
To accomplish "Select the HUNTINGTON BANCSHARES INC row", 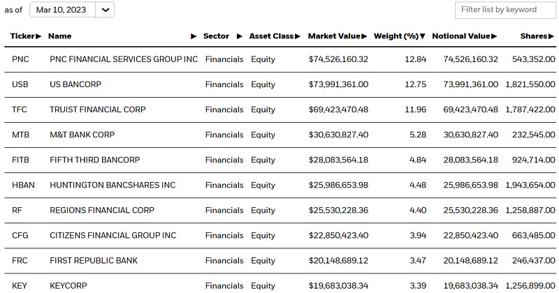I will pyautogui.click(x=280, y=185).
